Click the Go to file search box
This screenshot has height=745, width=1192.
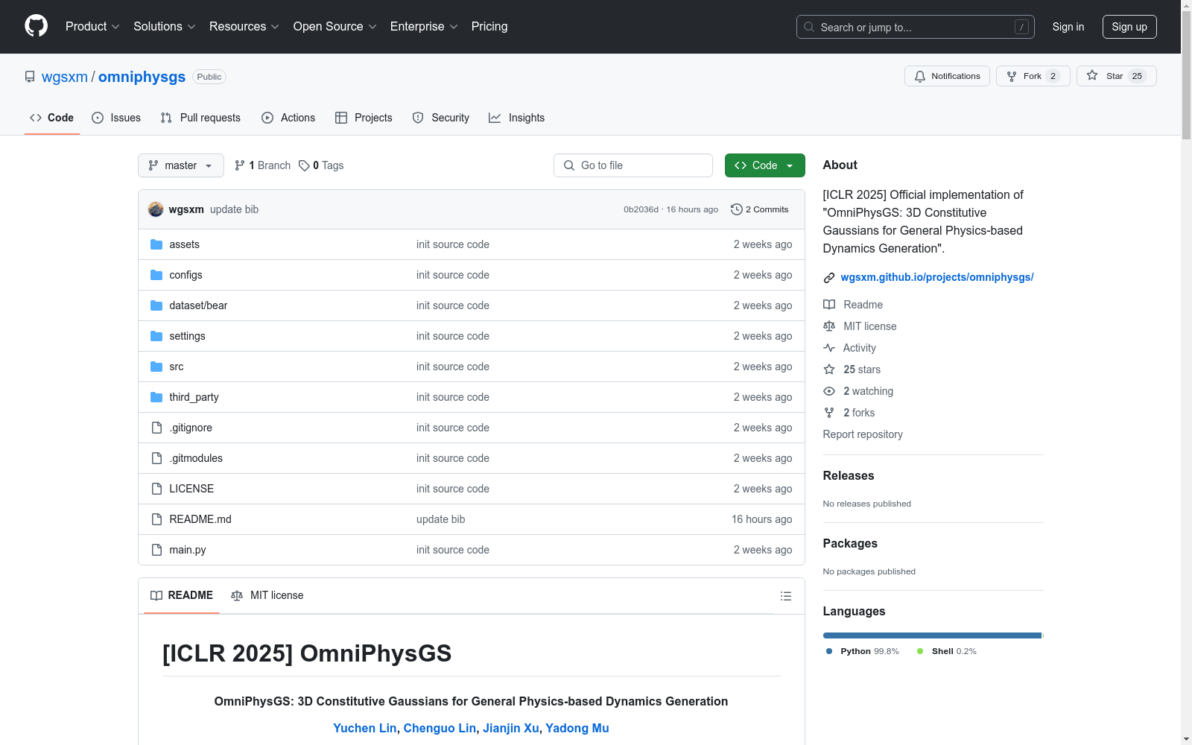coord(633,165)
